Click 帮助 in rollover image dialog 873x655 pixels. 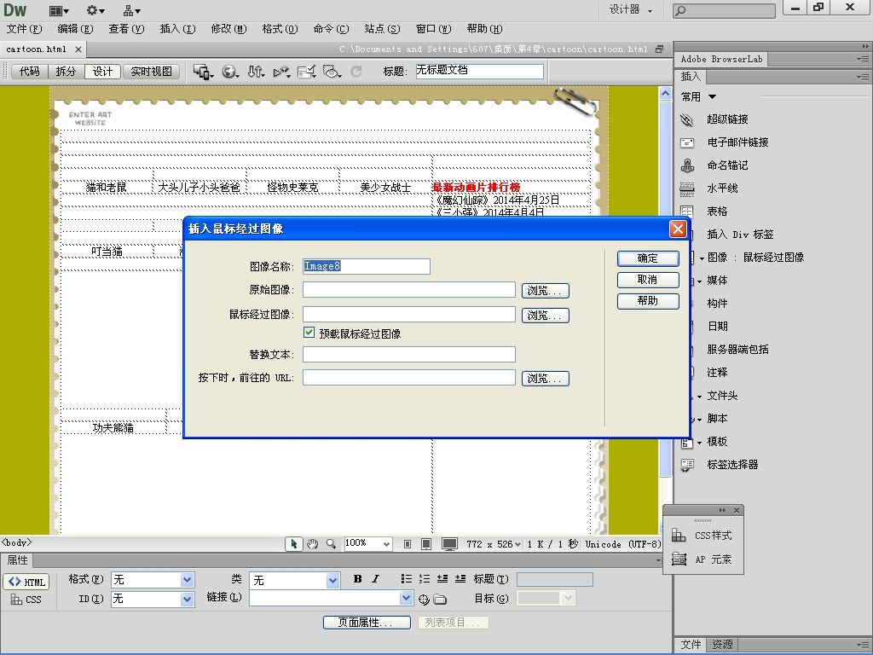pyautogui.click(x=648, y=301)
